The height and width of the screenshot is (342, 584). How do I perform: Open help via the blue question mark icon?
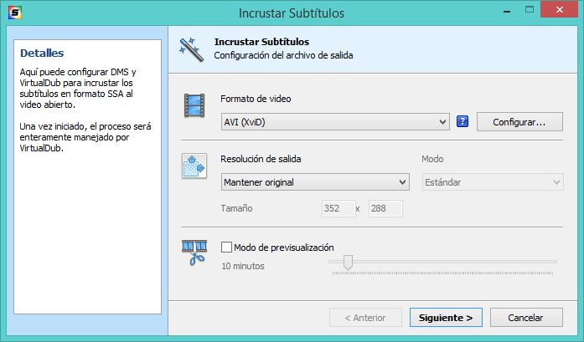pos(462,122)
